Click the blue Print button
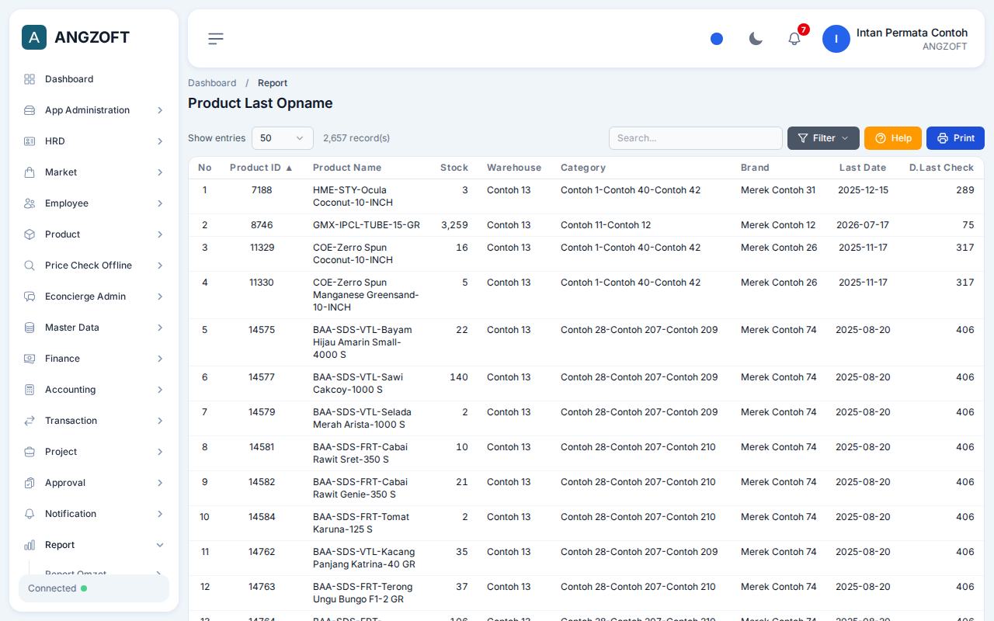This screenshot has width=994, height=621. click(955, 138)
